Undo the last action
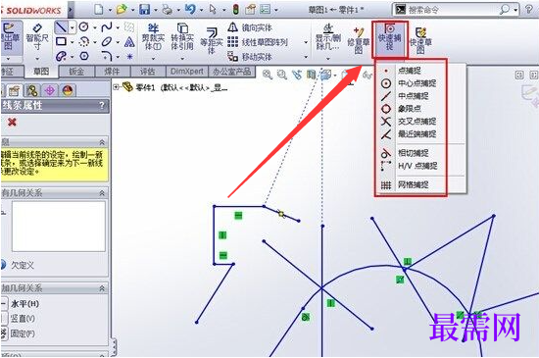Viewport: 539px width, 358px height. pyautogui.click(x=190, y=9)
